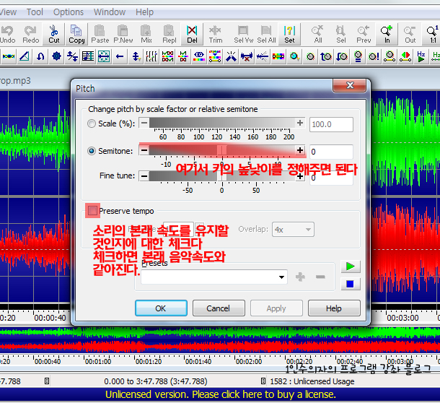Click the Cut toolbar icon

tap(54, 33)
